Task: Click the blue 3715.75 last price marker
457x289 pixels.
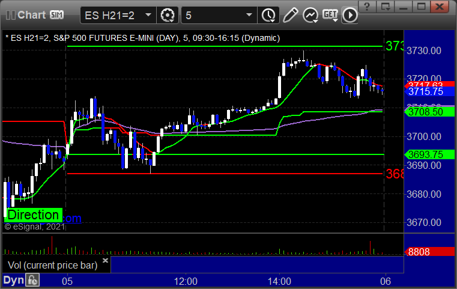Action: click(x=429, y=91)
